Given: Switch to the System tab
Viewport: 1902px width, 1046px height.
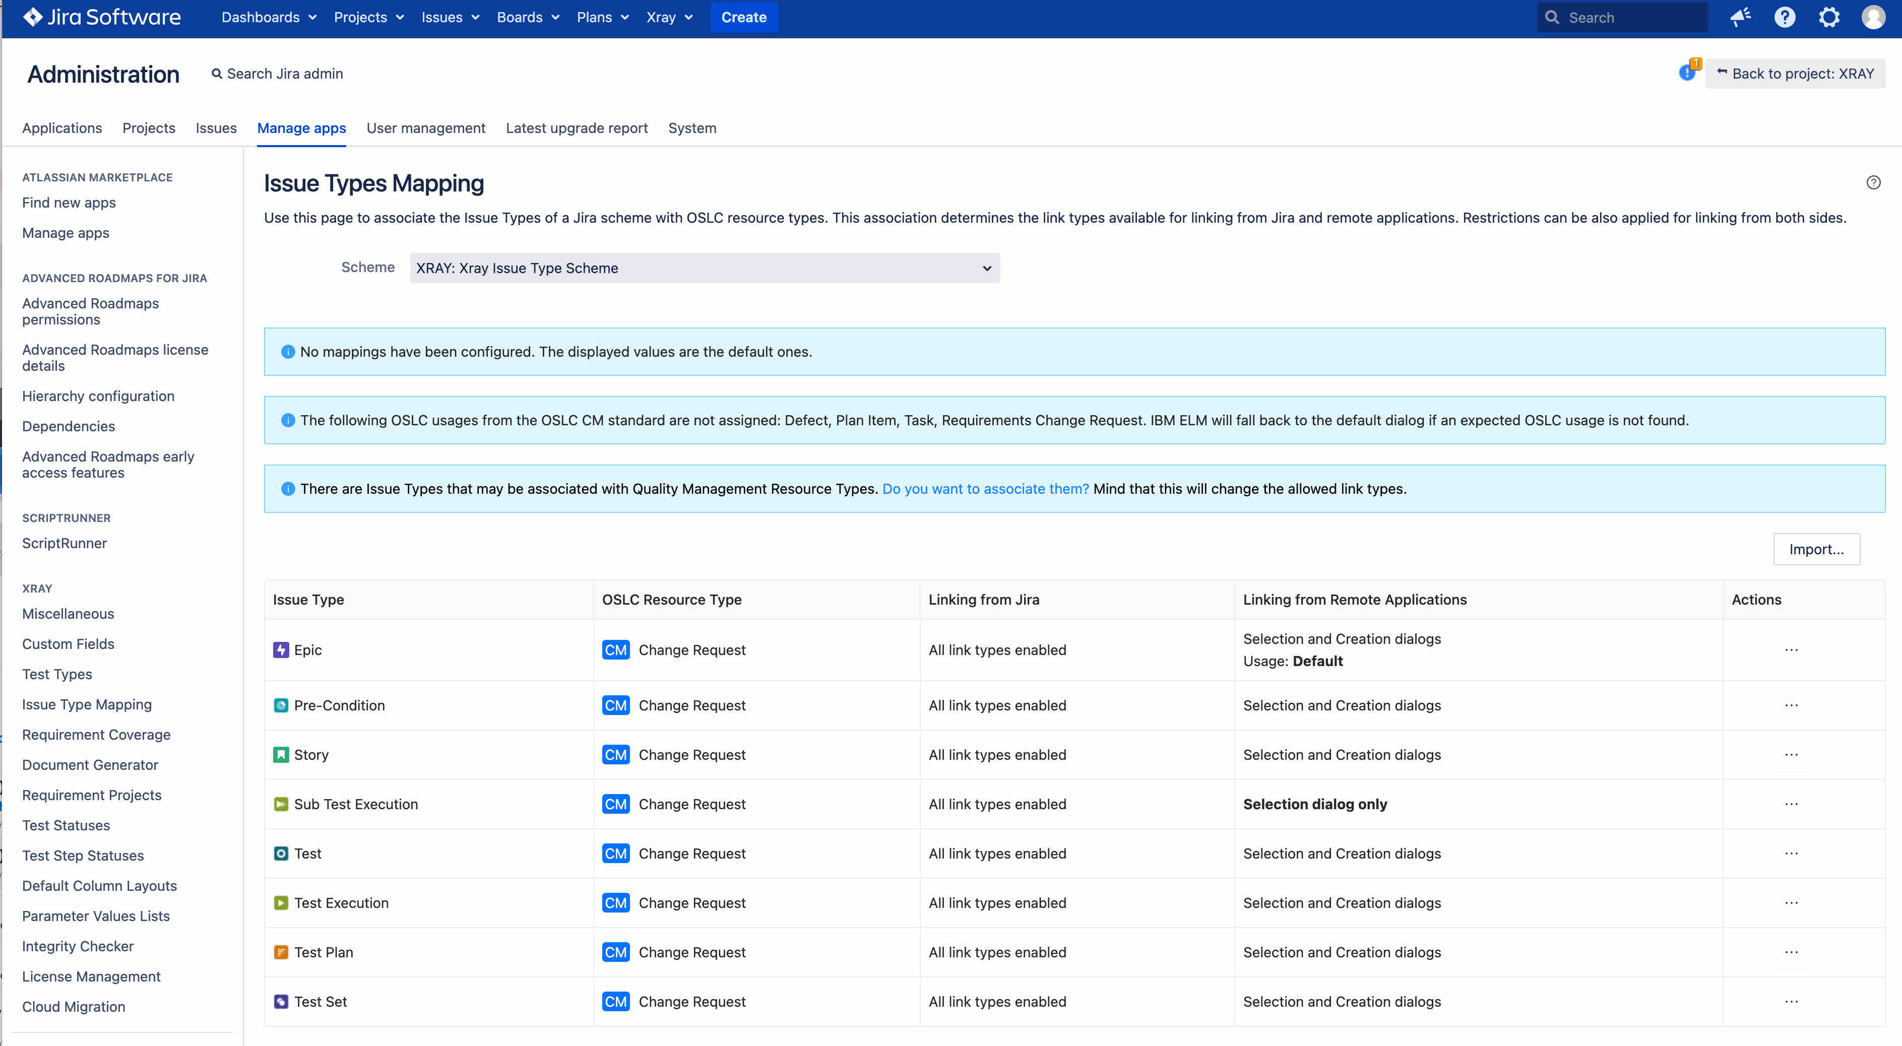Looking at the screenshot, I should click(x=692, y=127).
